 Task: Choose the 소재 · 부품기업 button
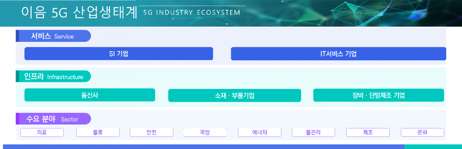234,95
